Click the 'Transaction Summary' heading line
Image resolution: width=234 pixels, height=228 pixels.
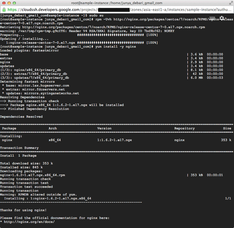point(19,148)
